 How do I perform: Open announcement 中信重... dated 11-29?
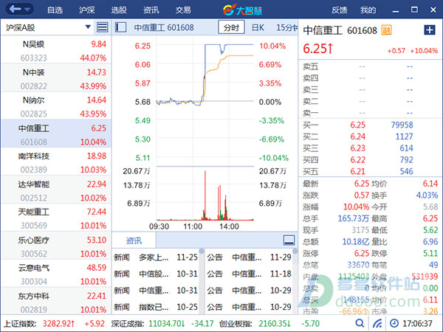(249, 257)
